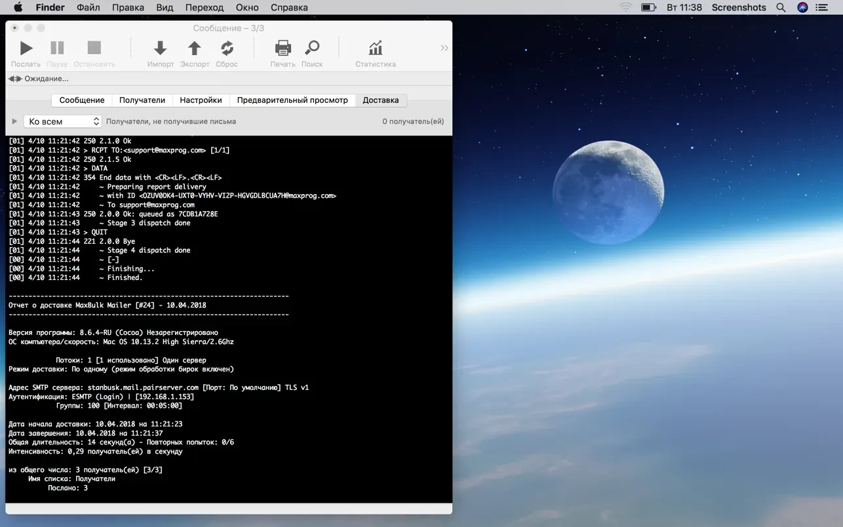Open the Apple menu

click(x=18, y=7)
